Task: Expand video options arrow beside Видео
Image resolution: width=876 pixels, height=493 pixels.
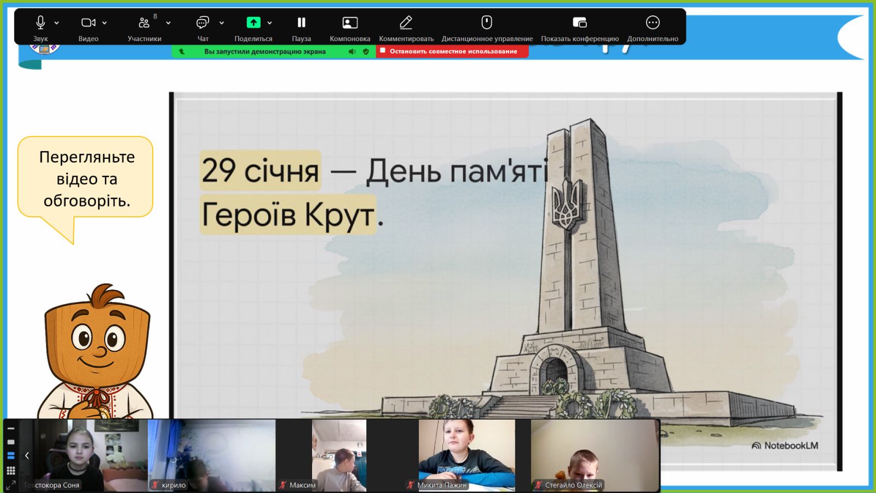Action: click(105, 23)
